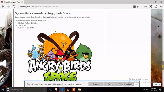164x92 pixels.
Task: Open the first Edge taskbar icon
Action: point(50,90)
